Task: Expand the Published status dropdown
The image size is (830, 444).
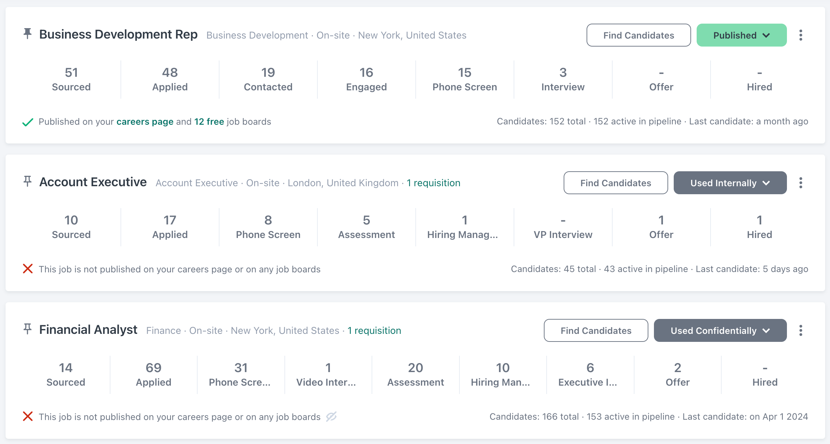Action: point(741,35)
